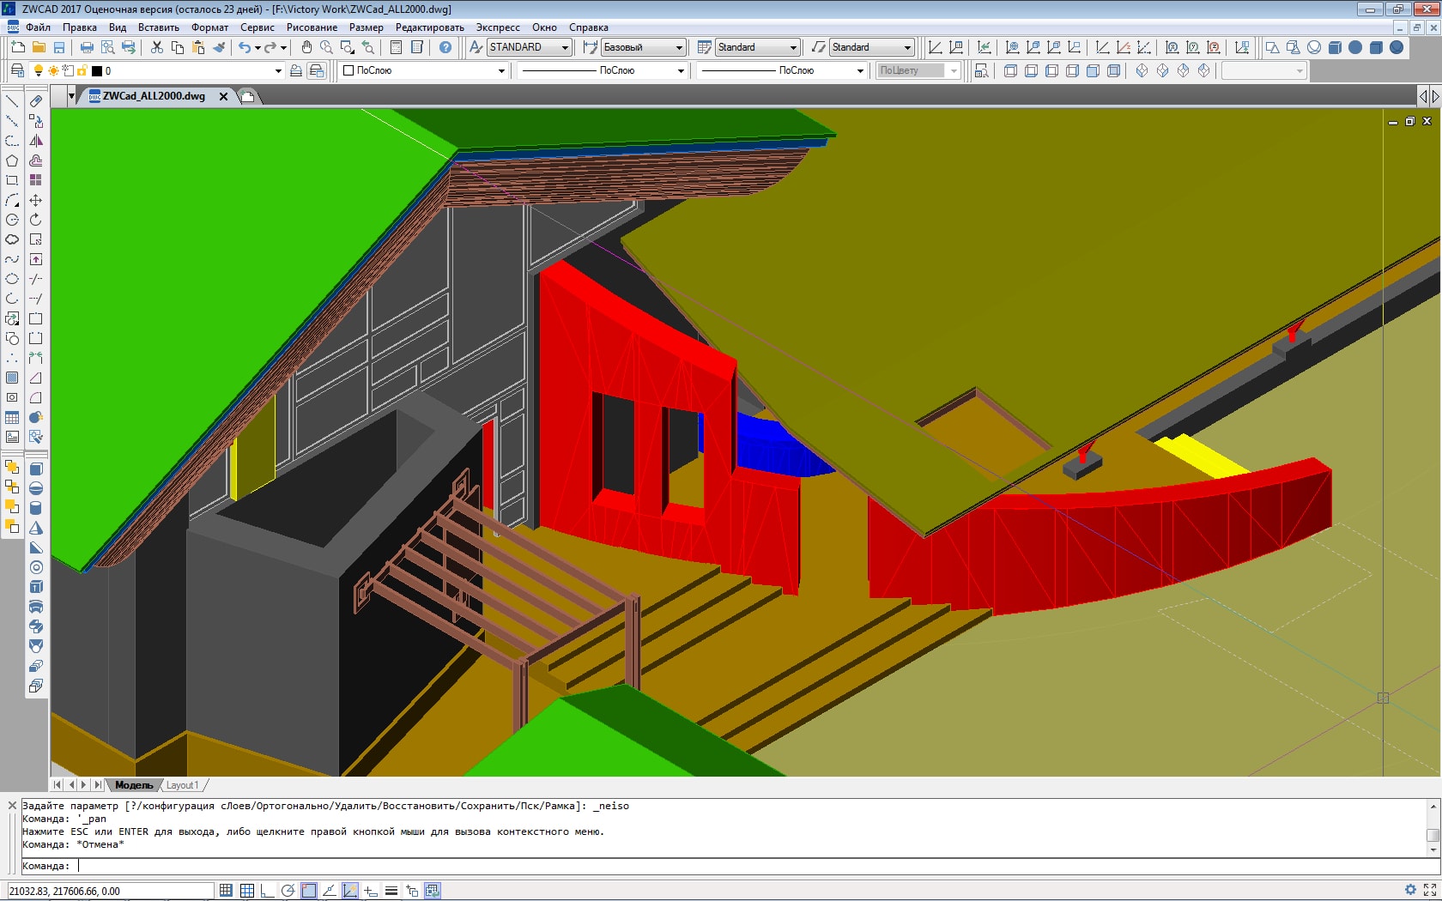Activate the Mirror tool
This screenshot has height=901, width=1442.
click(36, 141)
